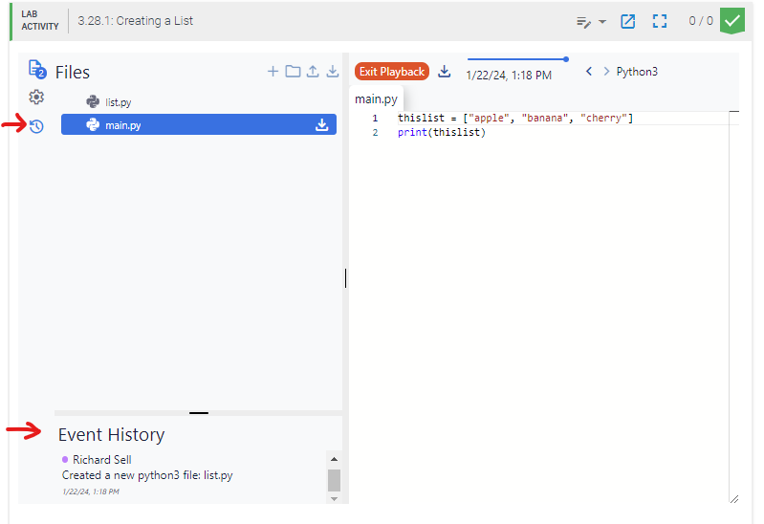Go to next playback step chevron

point(606,72)
